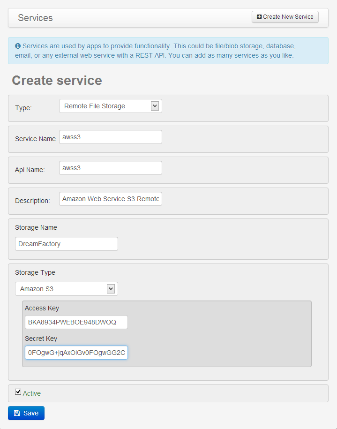Image resolution: width=337 pixels, height=429 pixels.
Task: Click the Secret Key input field
Action: [76, 353]
